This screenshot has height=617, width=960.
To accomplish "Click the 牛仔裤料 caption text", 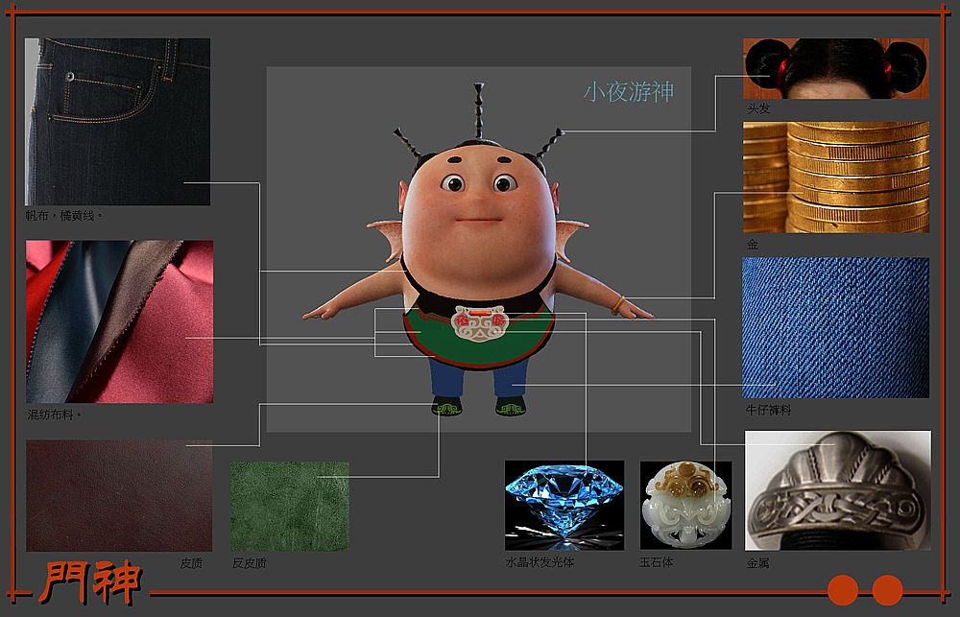I will point(768,411).
